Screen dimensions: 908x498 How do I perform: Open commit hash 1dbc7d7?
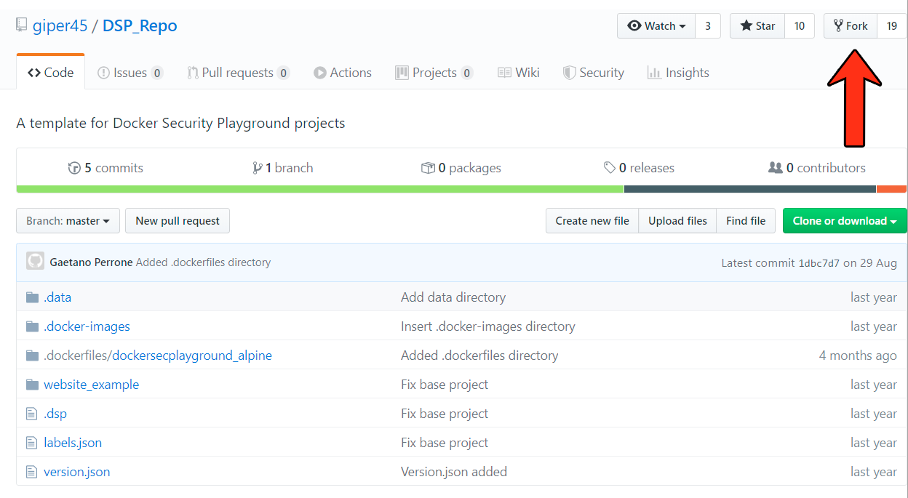pyautogui.click(x=819, y=263)
